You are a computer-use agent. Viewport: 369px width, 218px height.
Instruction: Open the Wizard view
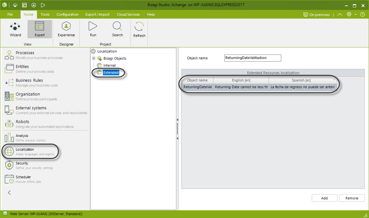pos(15,29)
